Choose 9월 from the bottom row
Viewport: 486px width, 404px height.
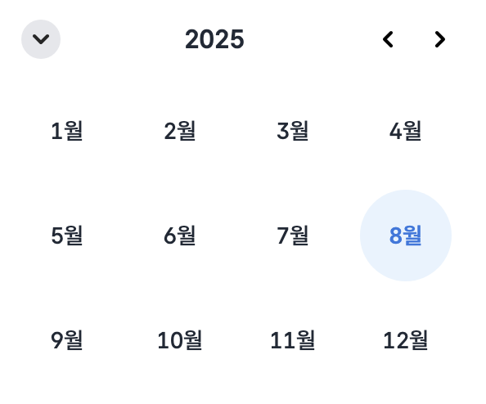[67, 340]
